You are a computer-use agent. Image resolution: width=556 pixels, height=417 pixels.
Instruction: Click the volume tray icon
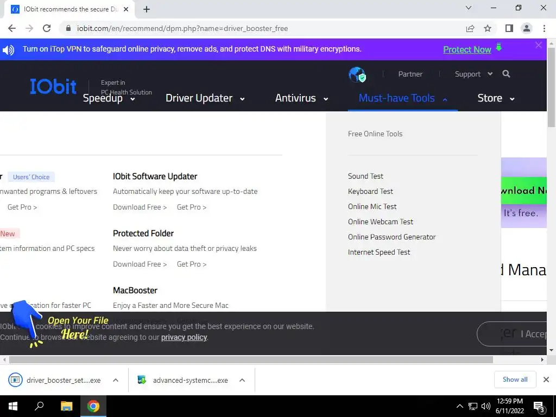486,406
